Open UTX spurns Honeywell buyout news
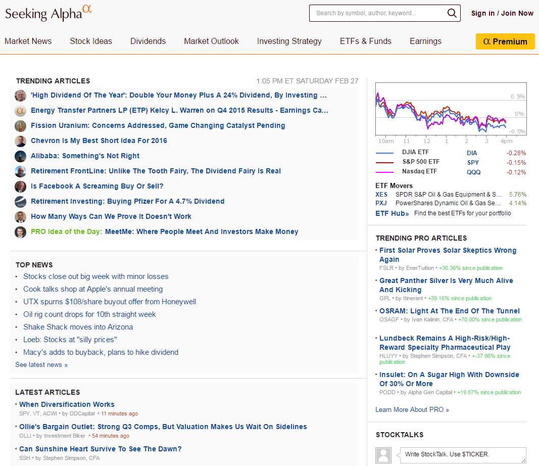The width and height of the screenshot is (539, 466). point(110,302)
